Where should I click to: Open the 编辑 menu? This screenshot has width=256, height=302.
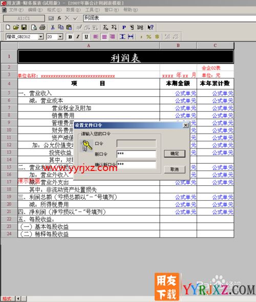pyautogui.click(x=35, y=10)
